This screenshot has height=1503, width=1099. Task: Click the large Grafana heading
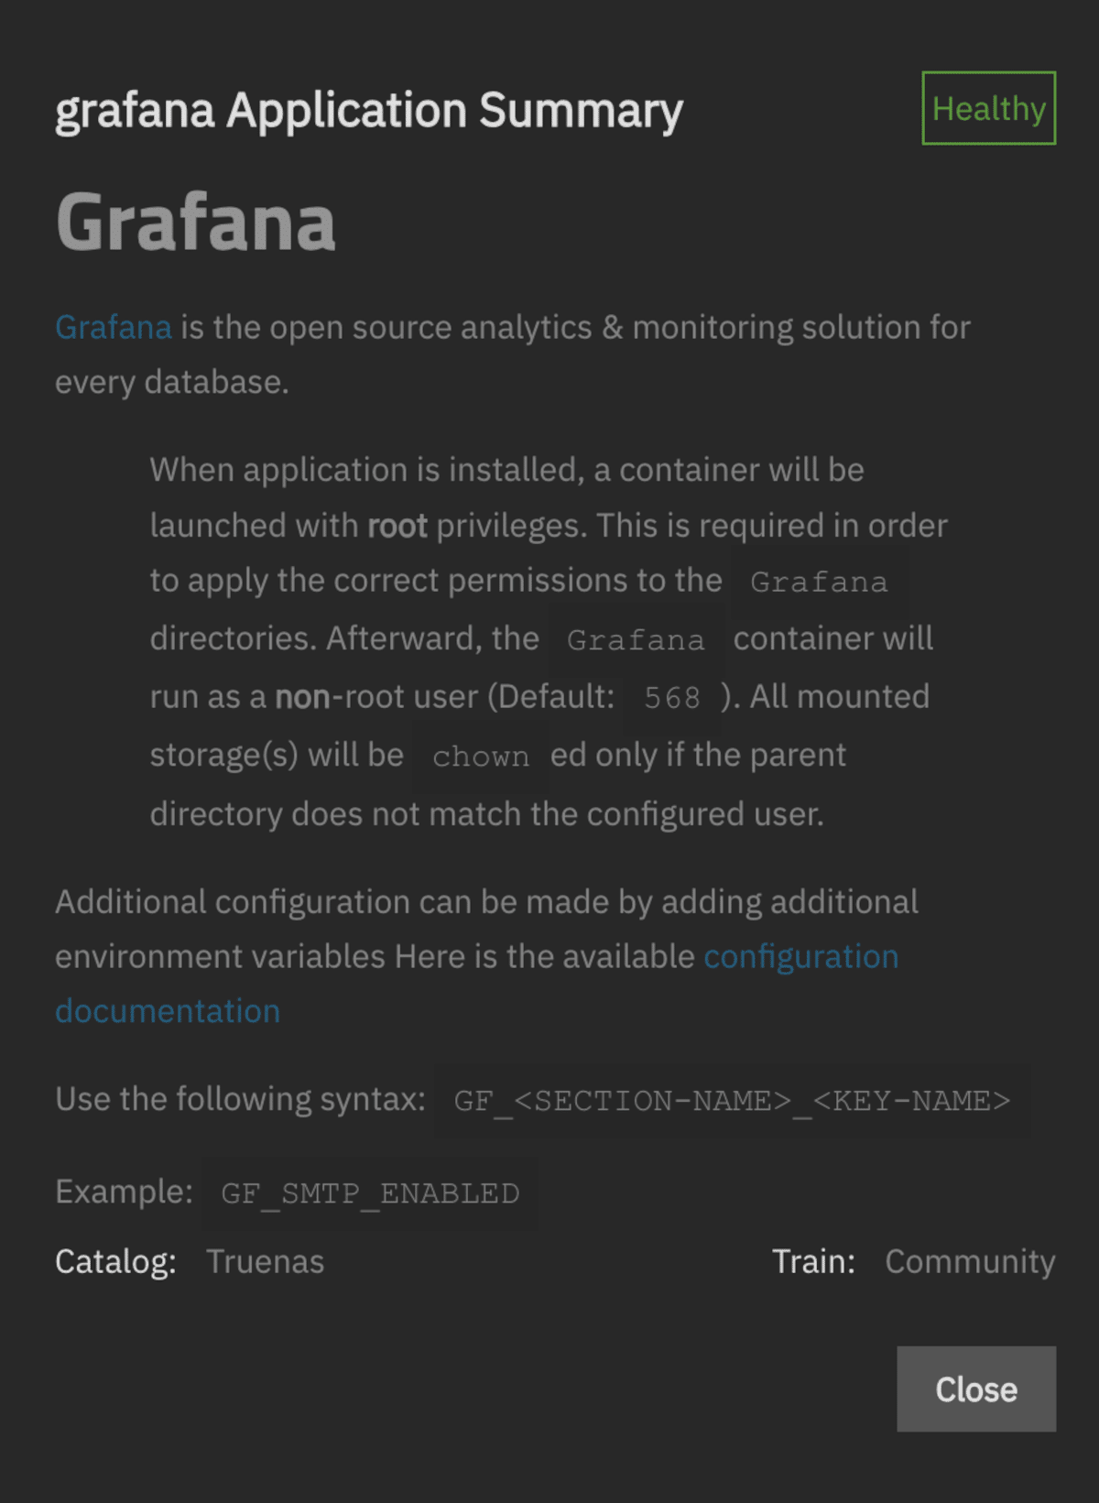coord(196,223)
